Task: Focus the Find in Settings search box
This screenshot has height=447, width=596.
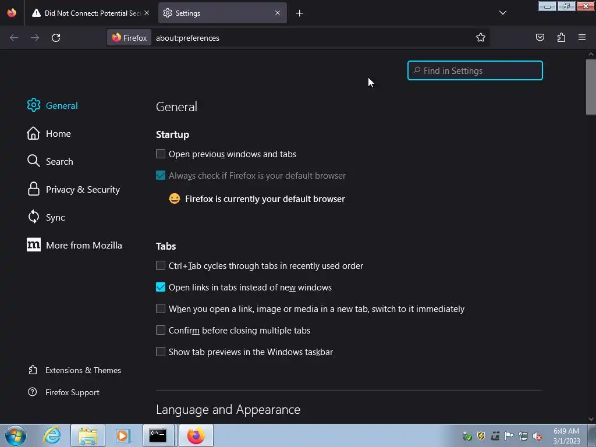Action: tap(475, 70)
